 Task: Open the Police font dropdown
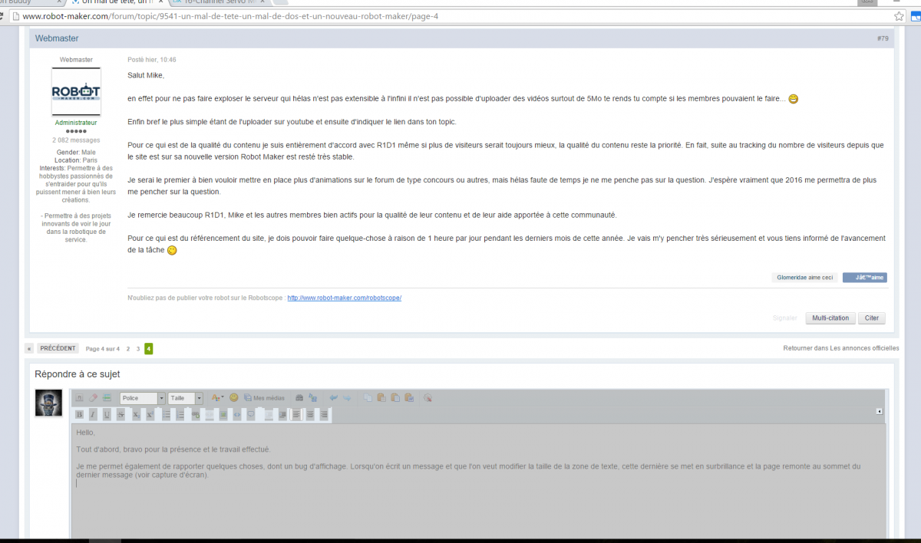click(143, 398)
